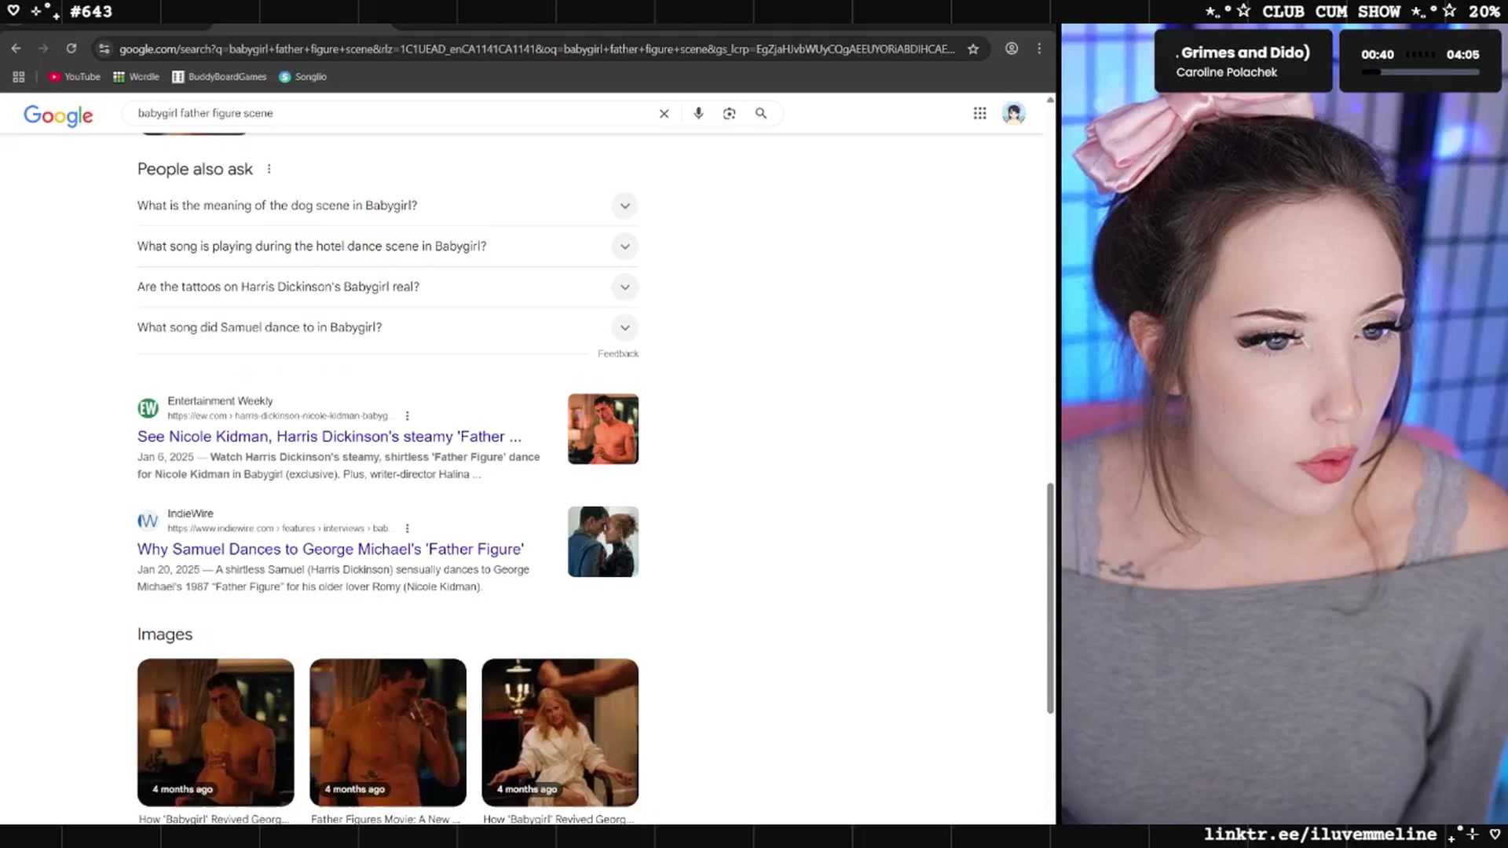
Task: Open IndieWire result options menu
Action: click(407, 528)
